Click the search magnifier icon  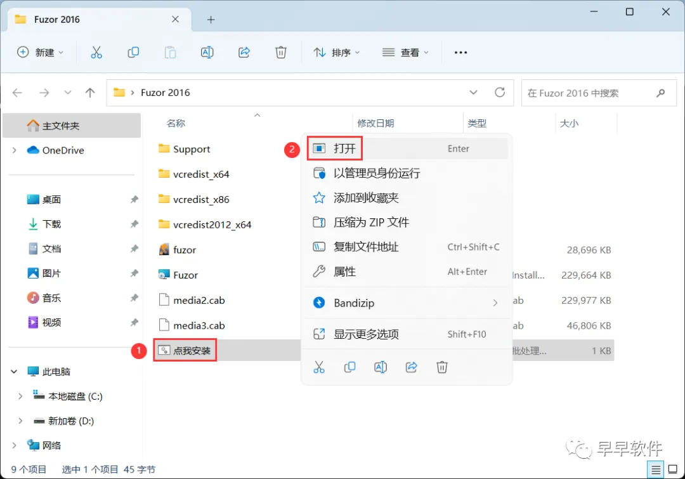(x=660, y=93)
